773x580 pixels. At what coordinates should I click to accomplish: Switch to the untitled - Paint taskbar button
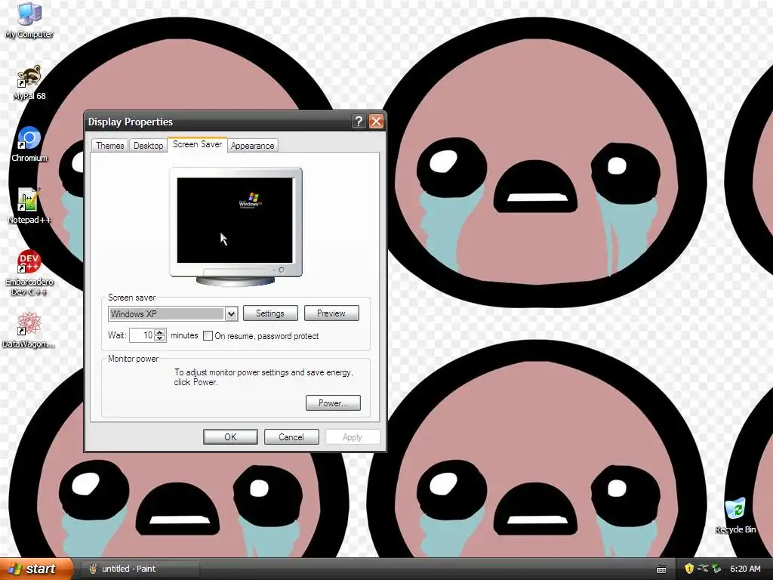pos(140,569)
